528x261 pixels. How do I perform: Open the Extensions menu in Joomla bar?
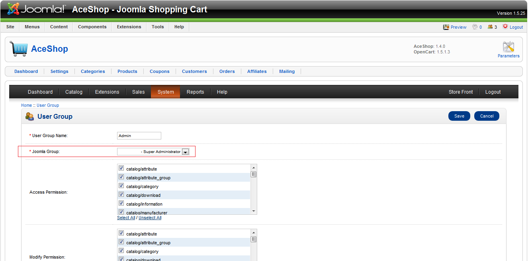(x=129, y=27)
